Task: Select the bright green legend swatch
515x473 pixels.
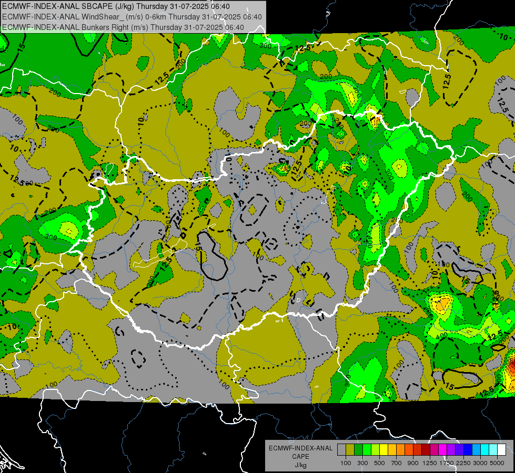Action: coord(367,450)
